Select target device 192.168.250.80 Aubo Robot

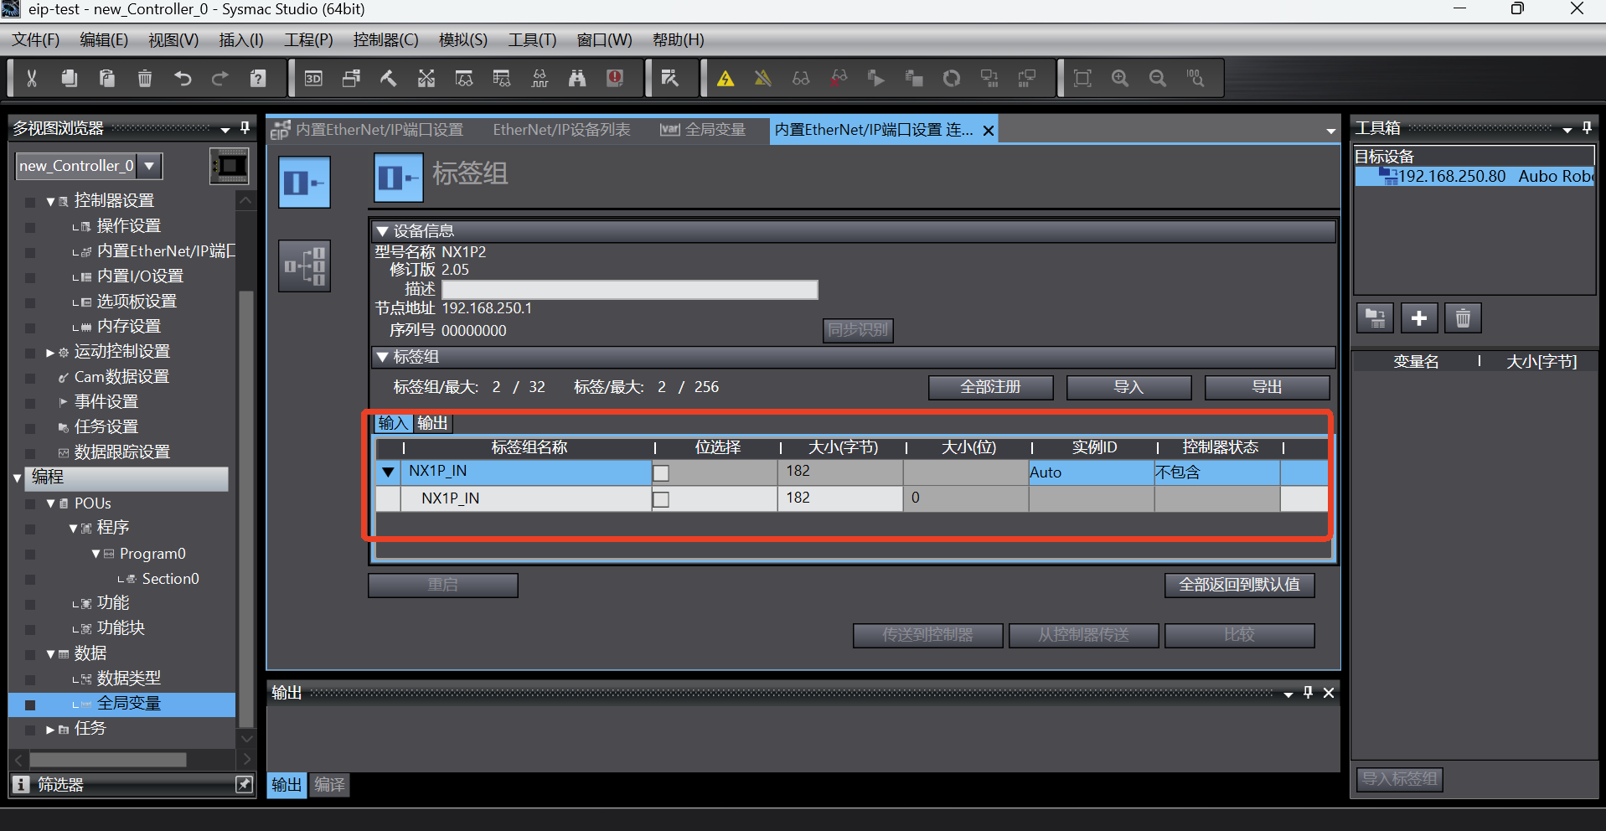click(x=1474, y=177)
